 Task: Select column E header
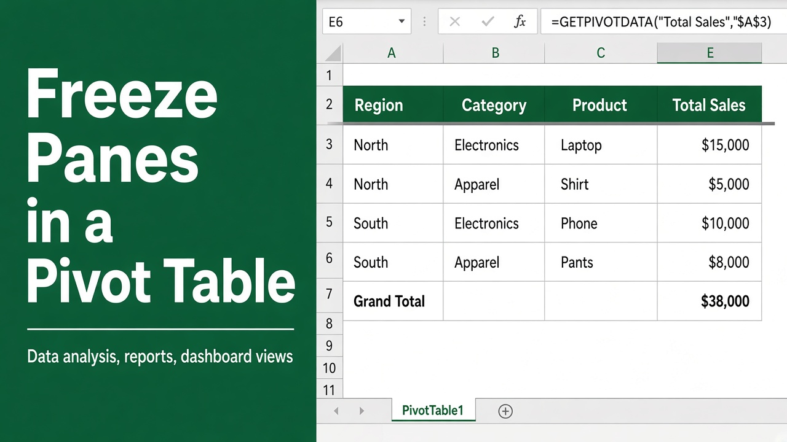(710, 53)
